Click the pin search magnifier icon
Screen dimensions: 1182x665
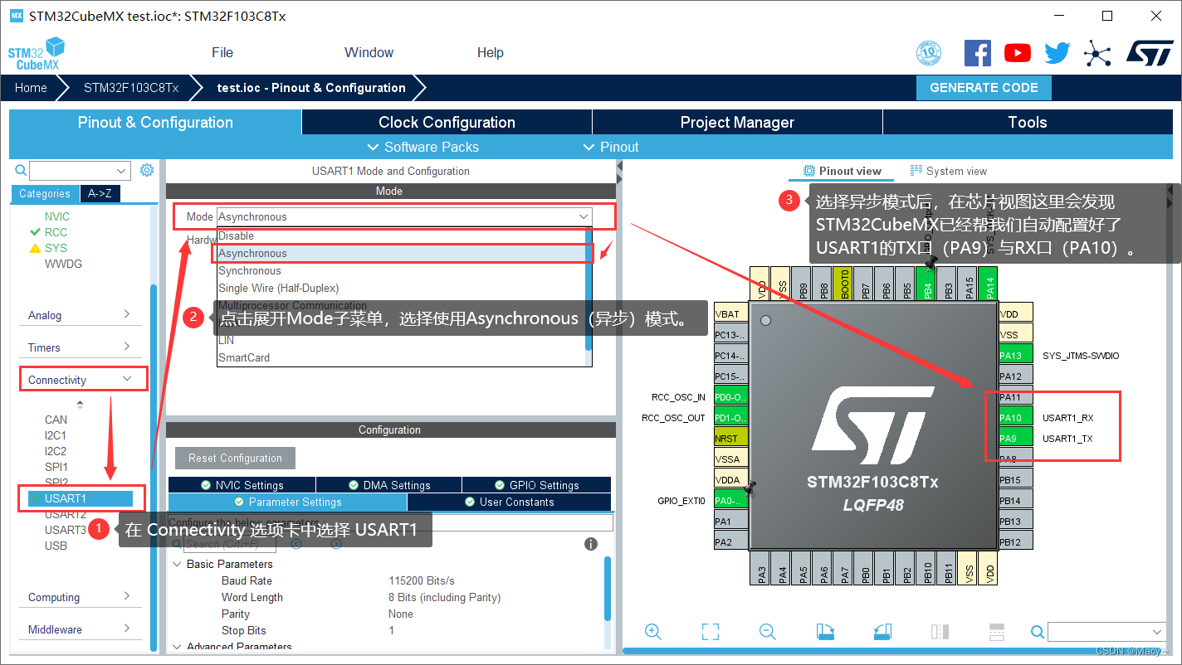[x=1038, y=632]
